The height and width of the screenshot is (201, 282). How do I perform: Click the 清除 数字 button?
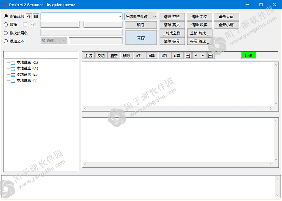point(199,25)
